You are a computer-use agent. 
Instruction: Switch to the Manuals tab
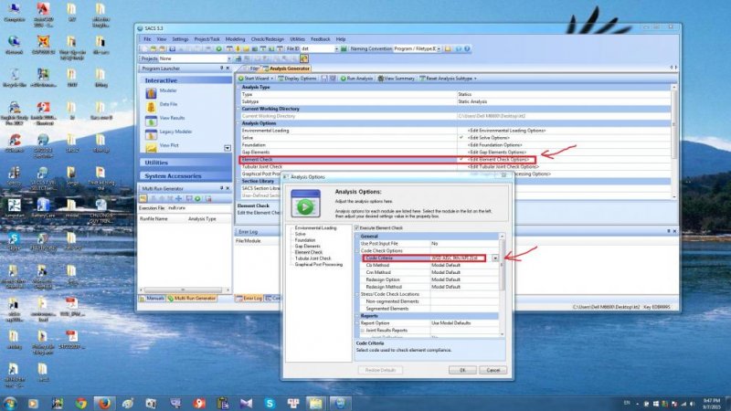click(x=152, y=299)
